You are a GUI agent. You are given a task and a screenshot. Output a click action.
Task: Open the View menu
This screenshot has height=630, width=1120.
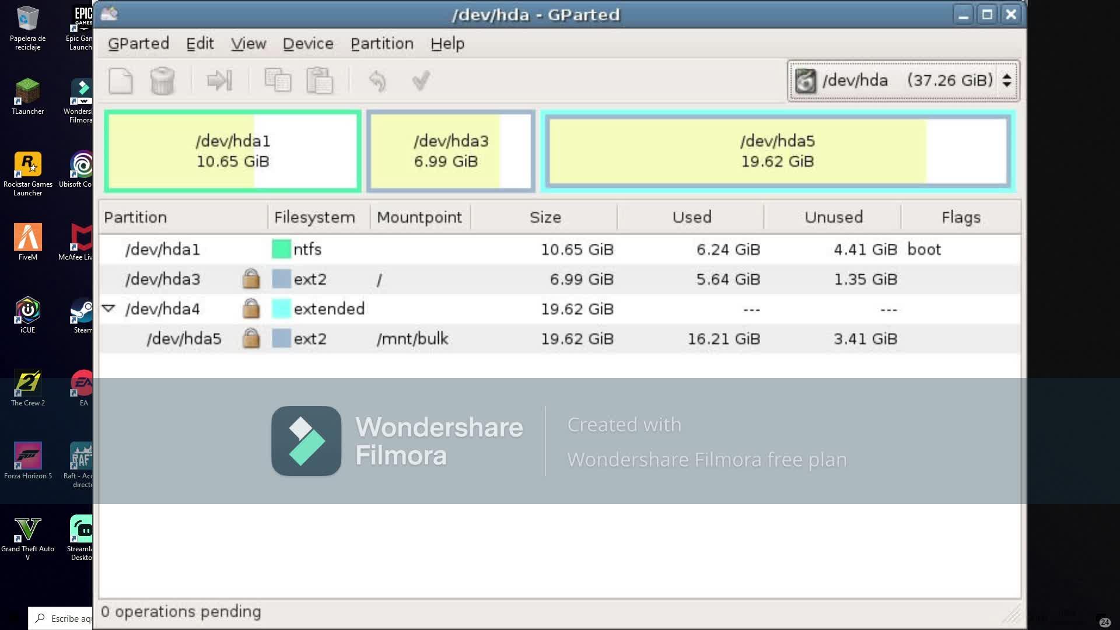pos(248,44)
